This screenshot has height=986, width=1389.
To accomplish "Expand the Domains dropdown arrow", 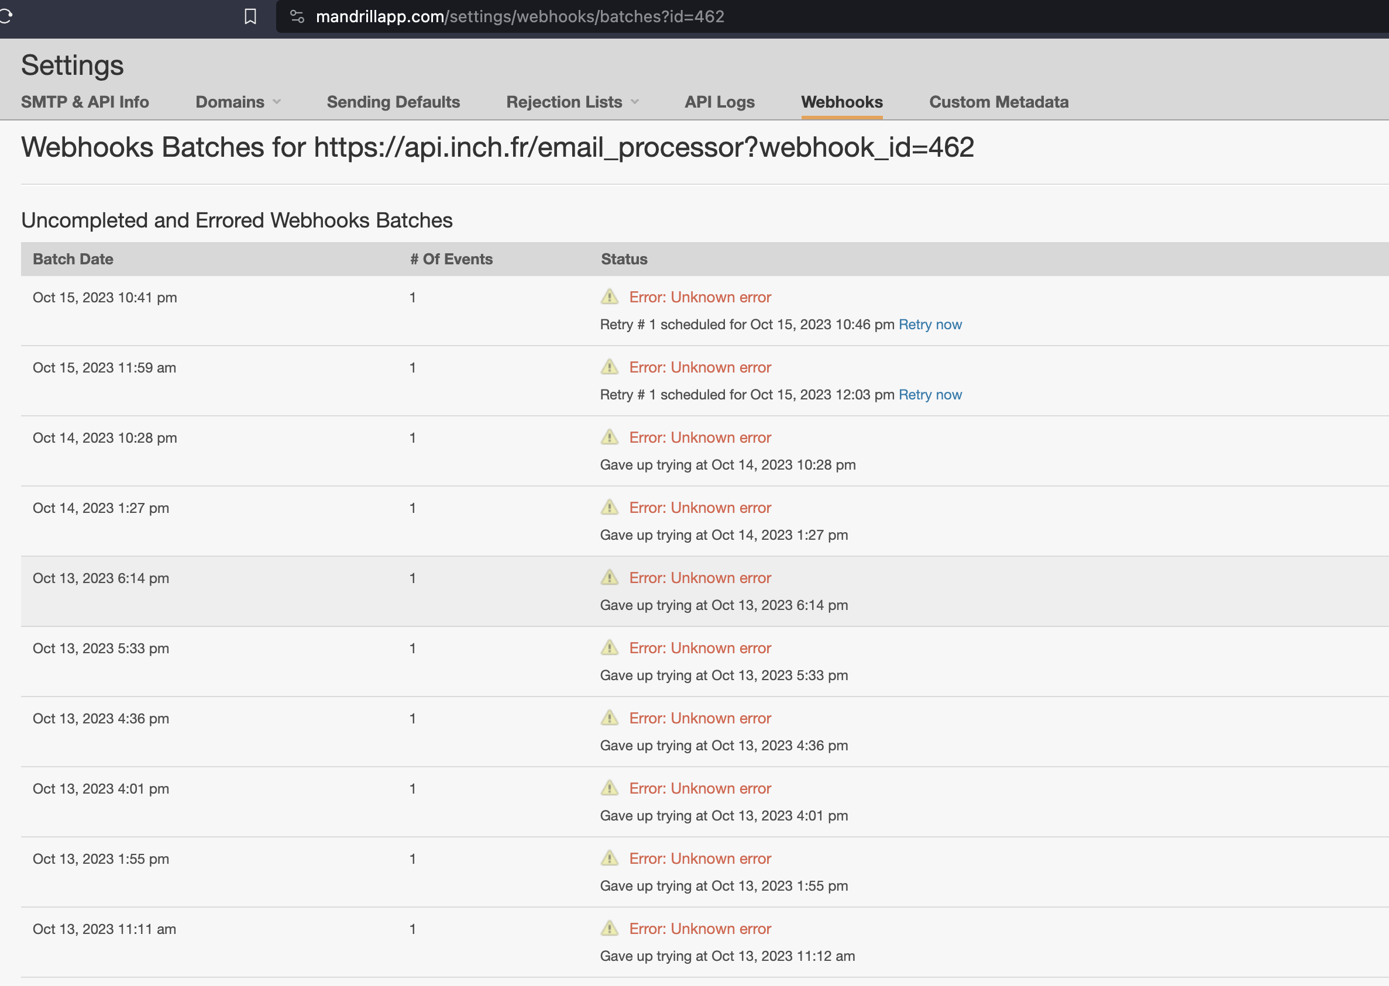I will pyautogui.click(x=277, y=102).
